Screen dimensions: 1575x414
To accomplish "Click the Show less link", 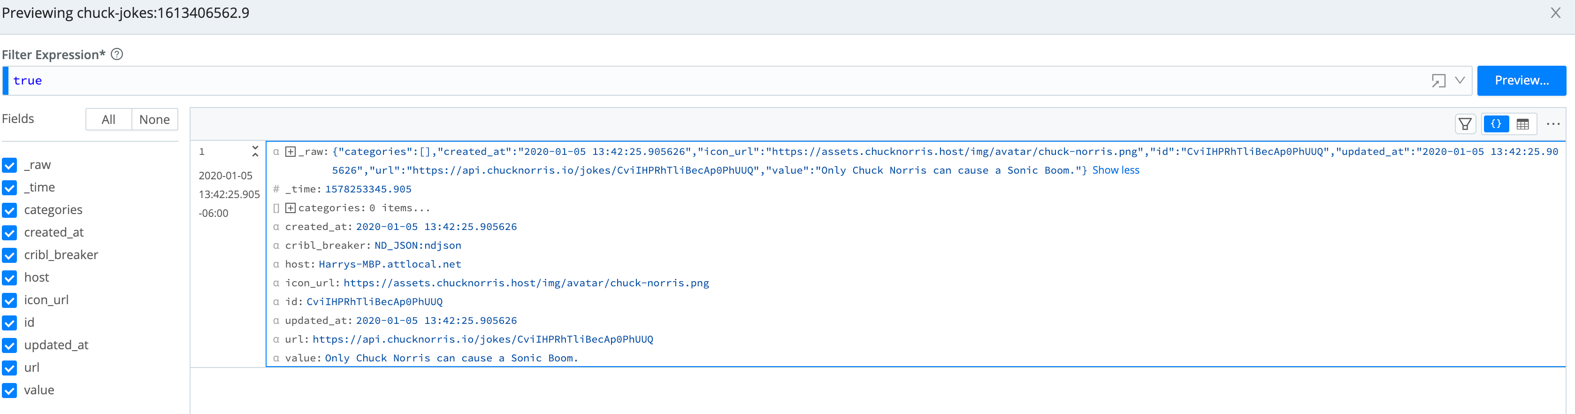I will 1115,170.
